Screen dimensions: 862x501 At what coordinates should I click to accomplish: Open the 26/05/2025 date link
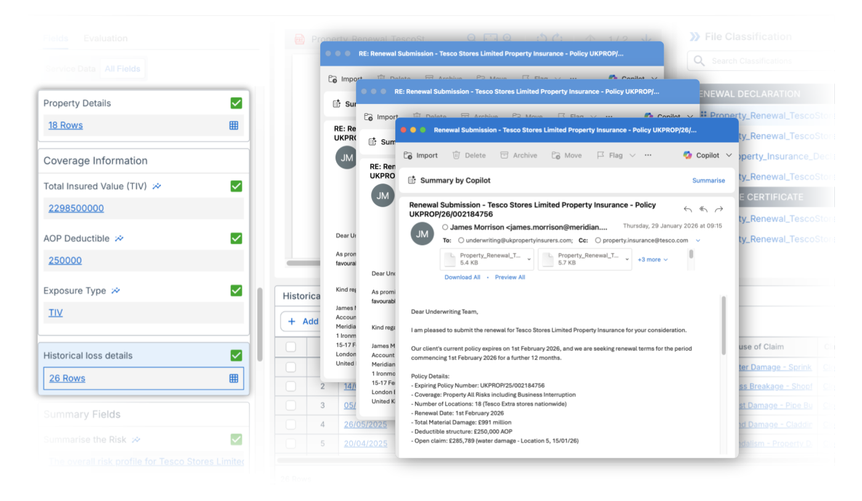point(366,425)
